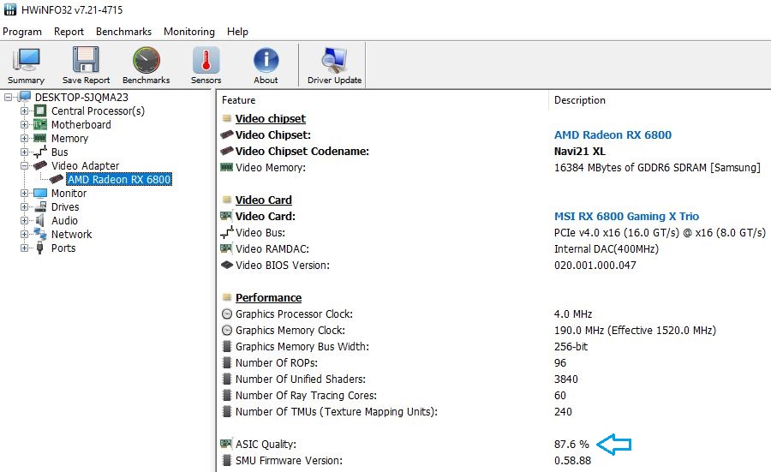Select Audio in the tree
The height and width of the screenshot is (472, 771).
(x=64, y=221)
